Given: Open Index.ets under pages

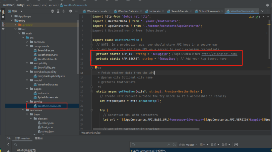Looking at the screenshot, I should click(43, 93).
